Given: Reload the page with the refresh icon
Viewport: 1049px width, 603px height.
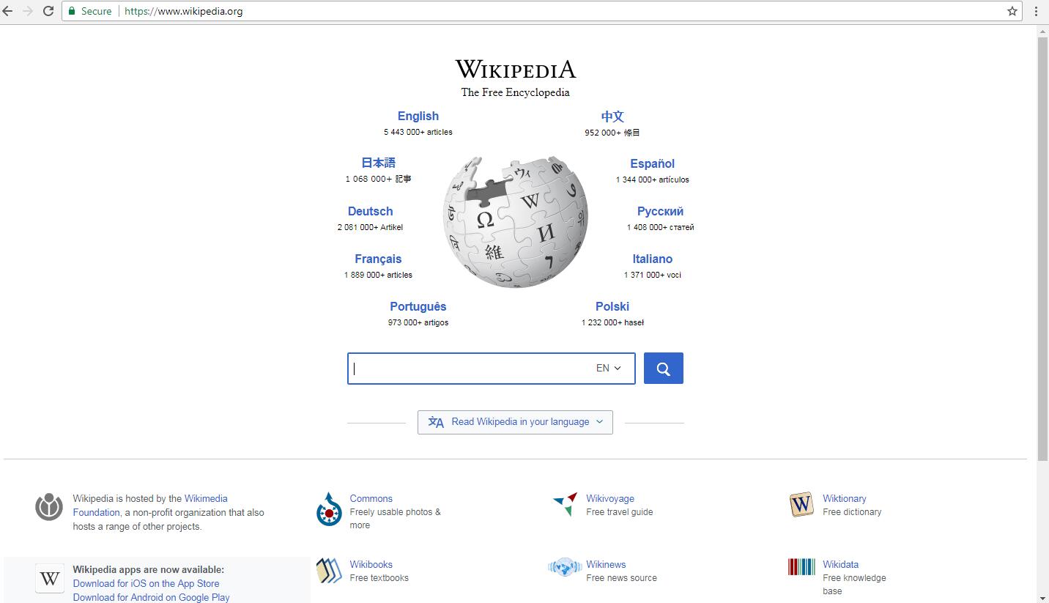Looking at the screenshot, I should point(48,11).
